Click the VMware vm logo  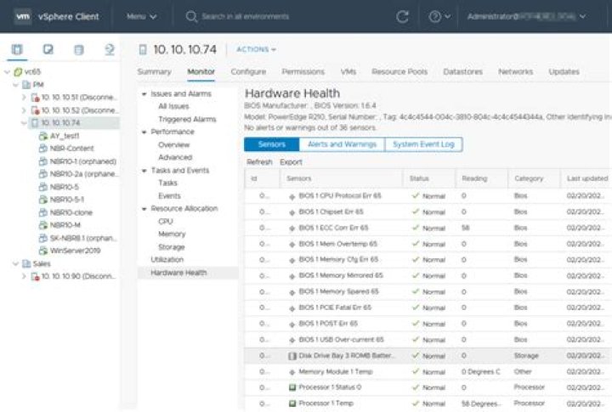[x=23, y=16]
